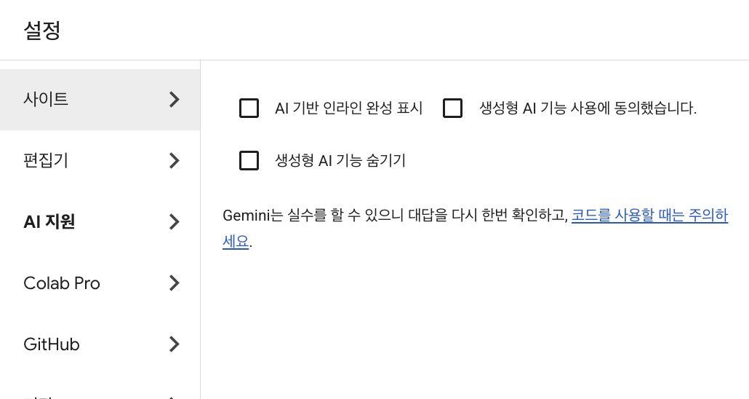Click the chevron arrow next to 사이트
Image resolution: width=749 pixels, height=399 pixels.
point(175,100)
